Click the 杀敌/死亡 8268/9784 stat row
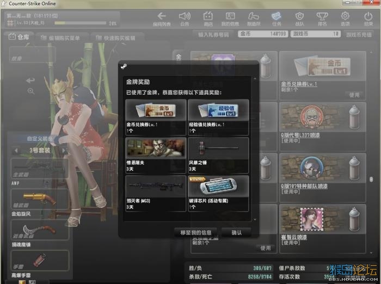The height and width of the screenshot is (284, 381). pyautogui.click(x=230, y=276)
